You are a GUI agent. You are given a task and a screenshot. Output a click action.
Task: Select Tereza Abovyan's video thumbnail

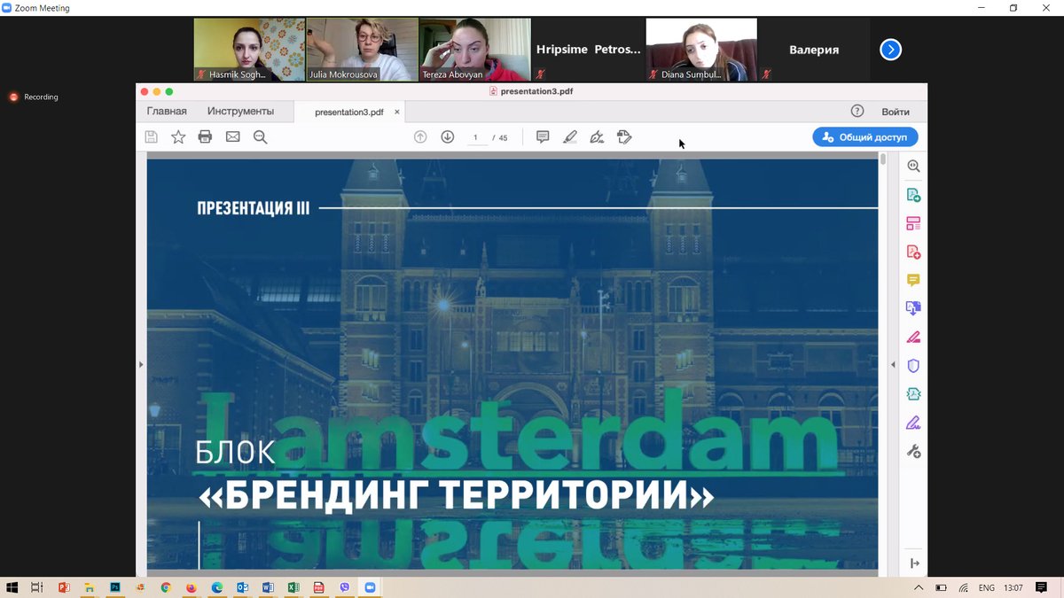point(474,50)
